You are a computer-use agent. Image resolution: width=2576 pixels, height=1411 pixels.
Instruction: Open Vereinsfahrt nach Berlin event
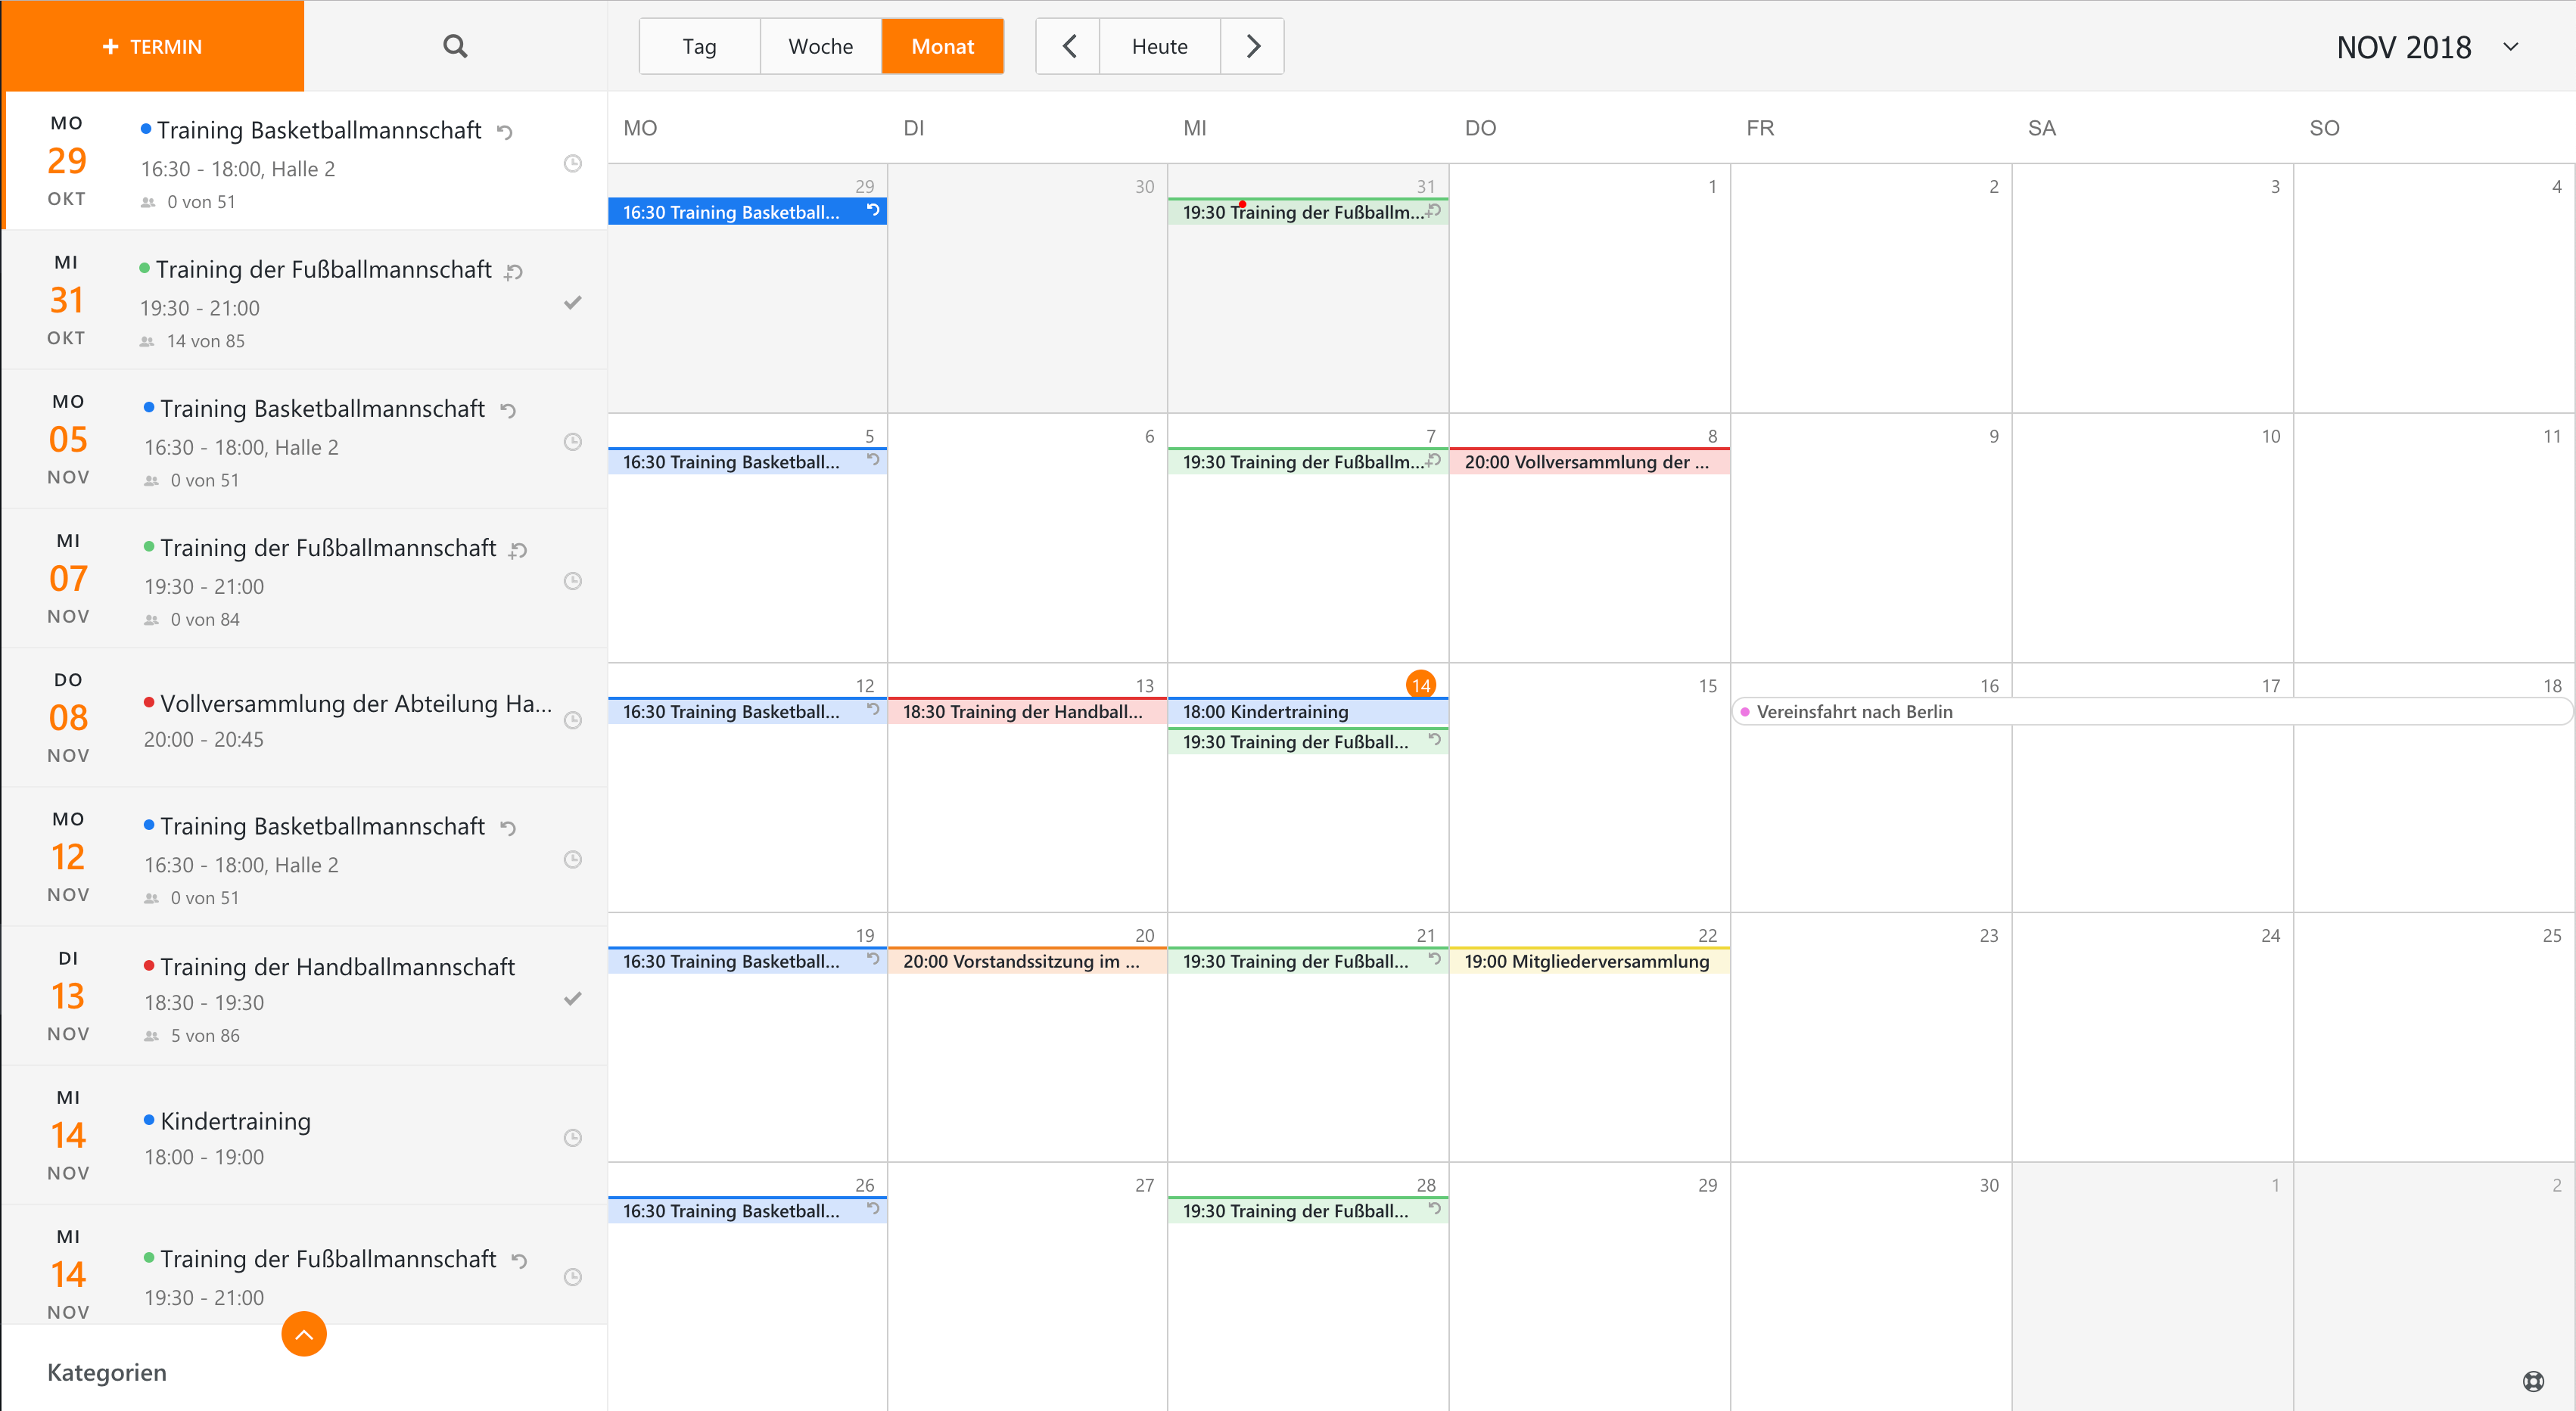pyautogui.click(x=2152, y=711)
